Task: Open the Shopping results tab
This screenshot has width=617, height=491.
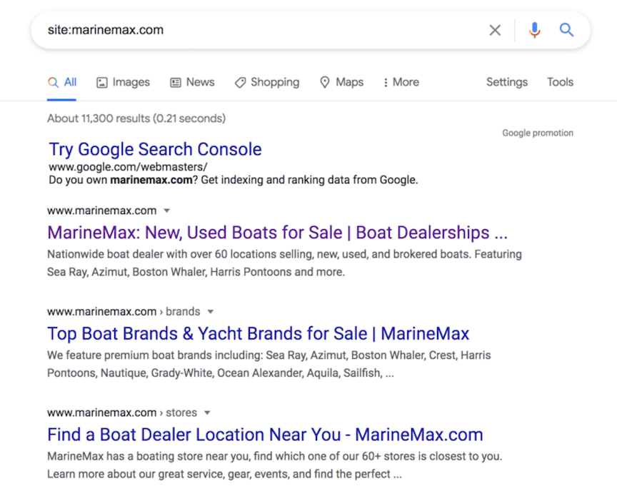Action: click(267, 82)
